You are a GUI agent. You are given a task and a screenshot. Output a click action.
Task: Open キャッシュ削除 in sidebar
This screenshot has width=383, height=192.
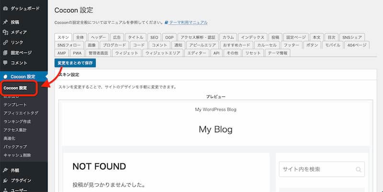17,155
